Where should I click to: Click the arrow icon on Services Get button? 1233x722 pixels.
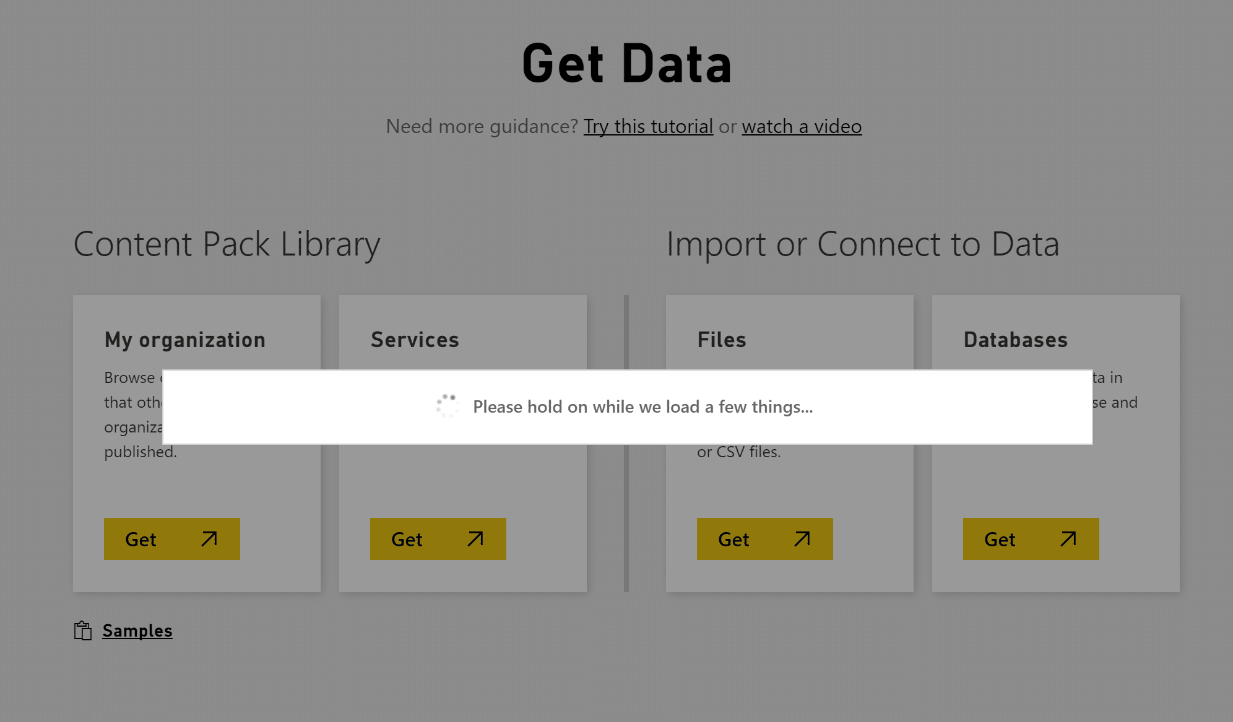tap(475, 539)
